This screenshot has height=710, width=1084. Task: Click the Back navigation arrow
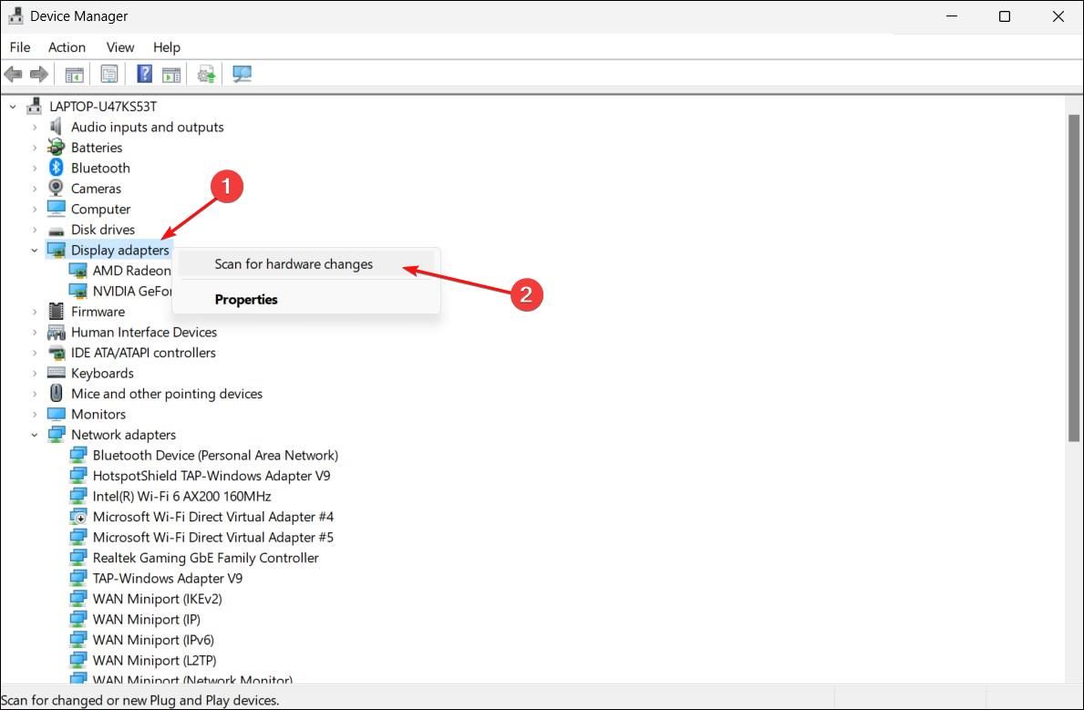[13, 73]
